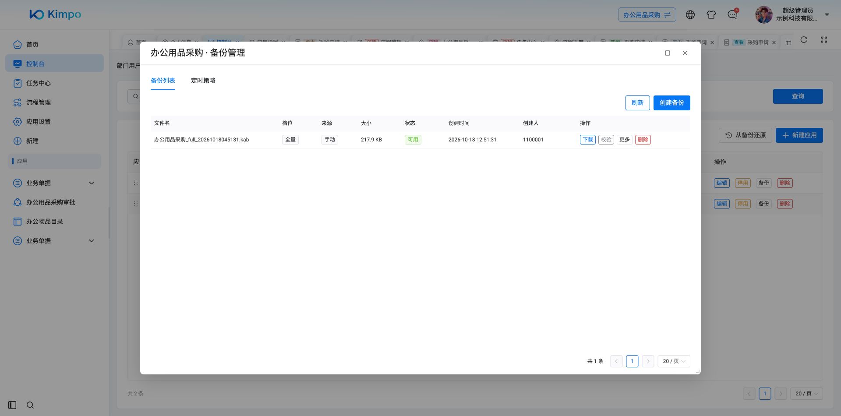Expand 业务单据 below 办公物品目录
Viewport: 841px width, 416px height.
(x=54, y=240)
